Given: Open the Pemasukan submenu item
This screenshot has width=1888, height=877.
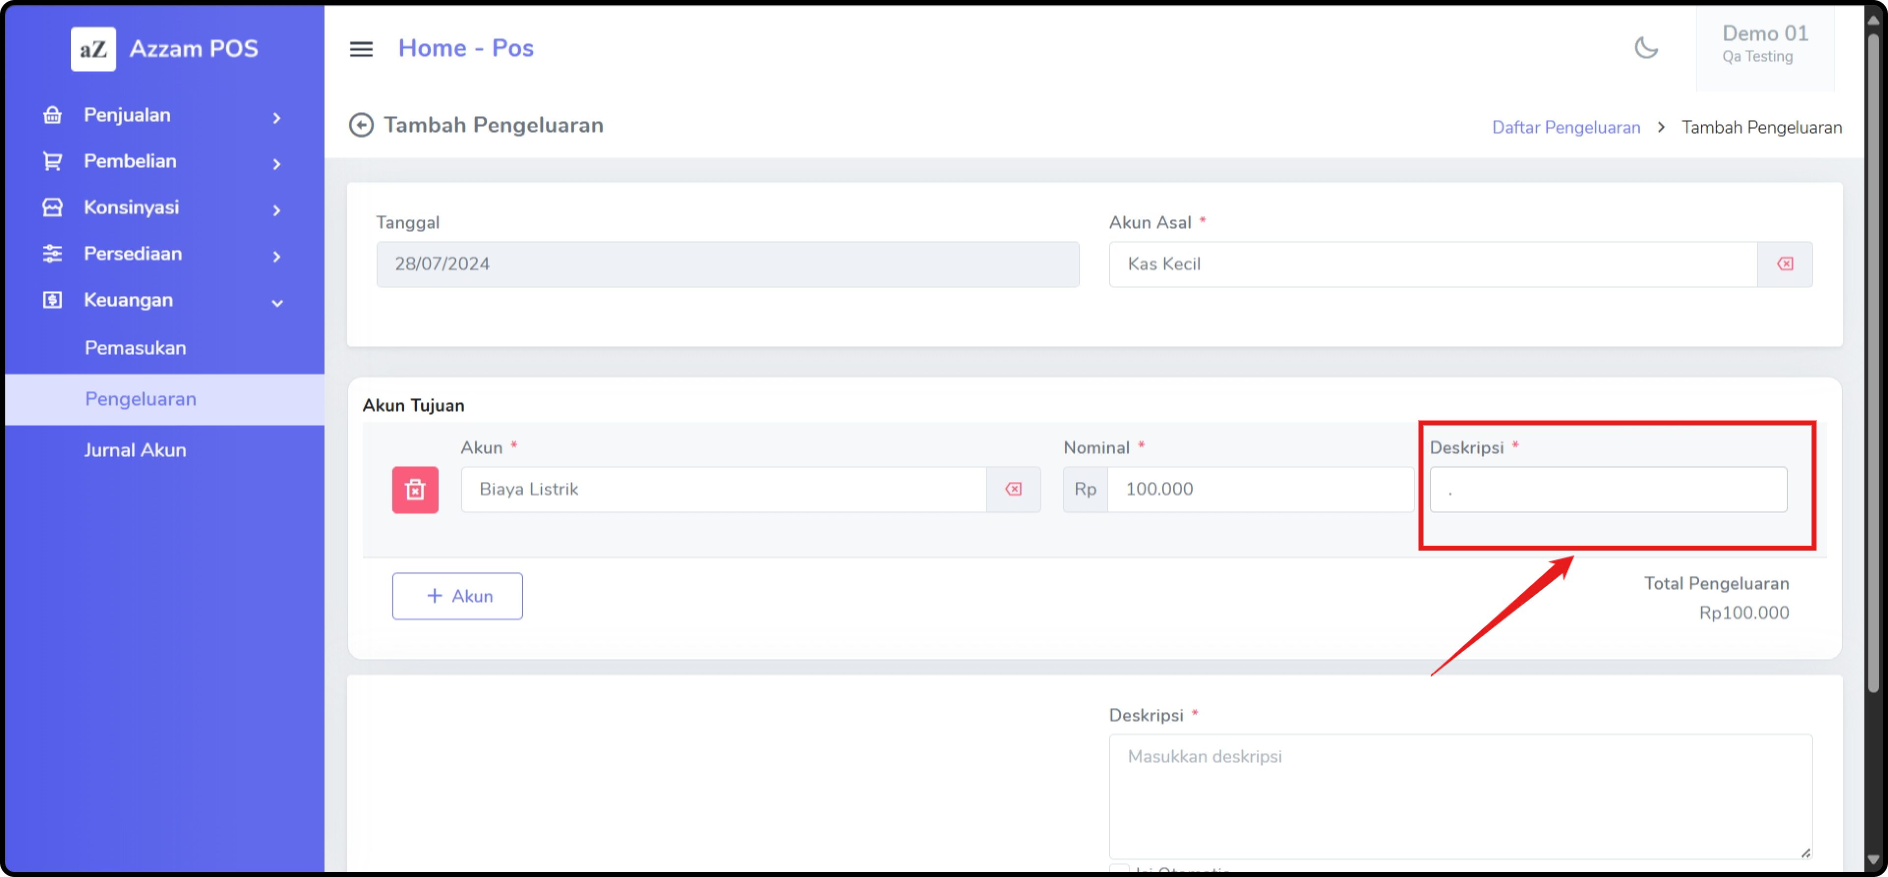Looking at the screenshot, I should pyautogui.click(x=136, y=348).
